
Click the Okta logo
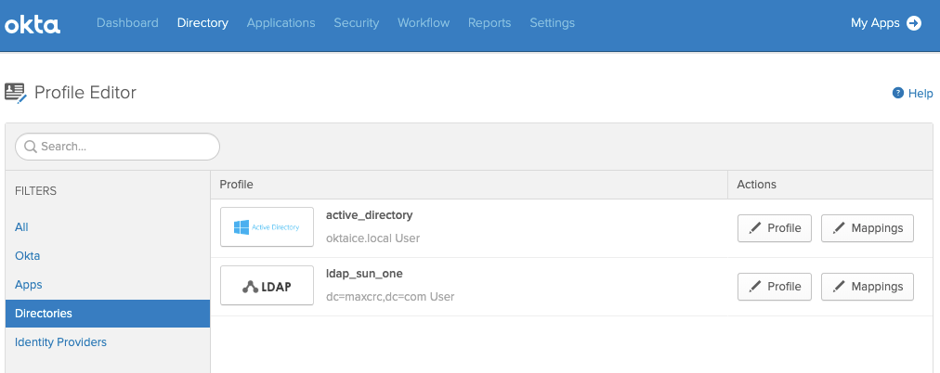click(33, 24)
